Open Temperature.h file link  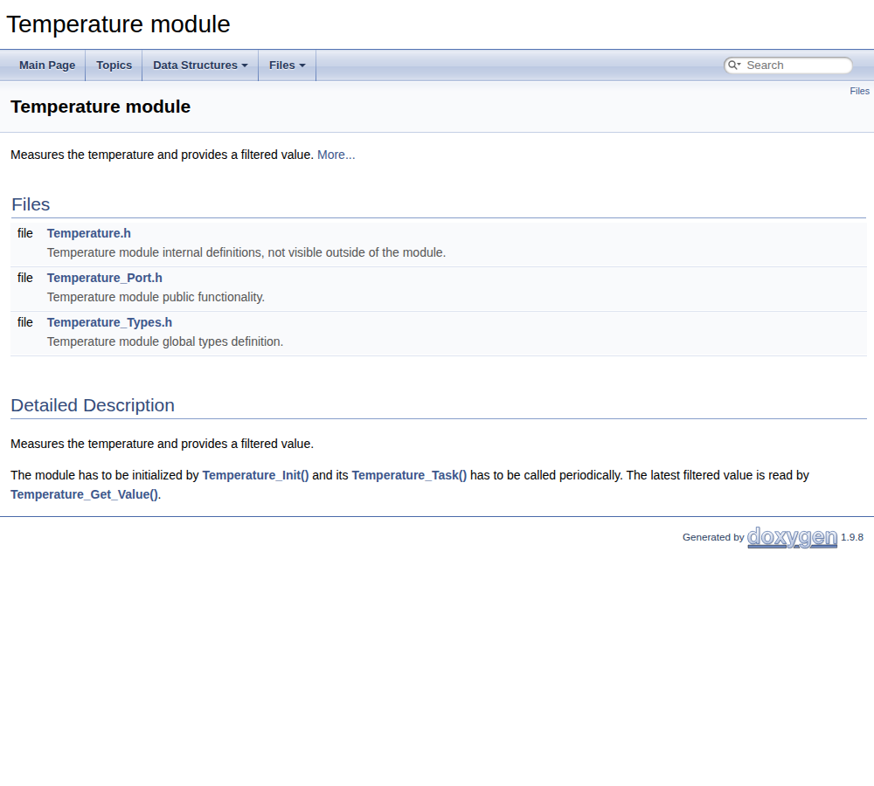point(88,233)
